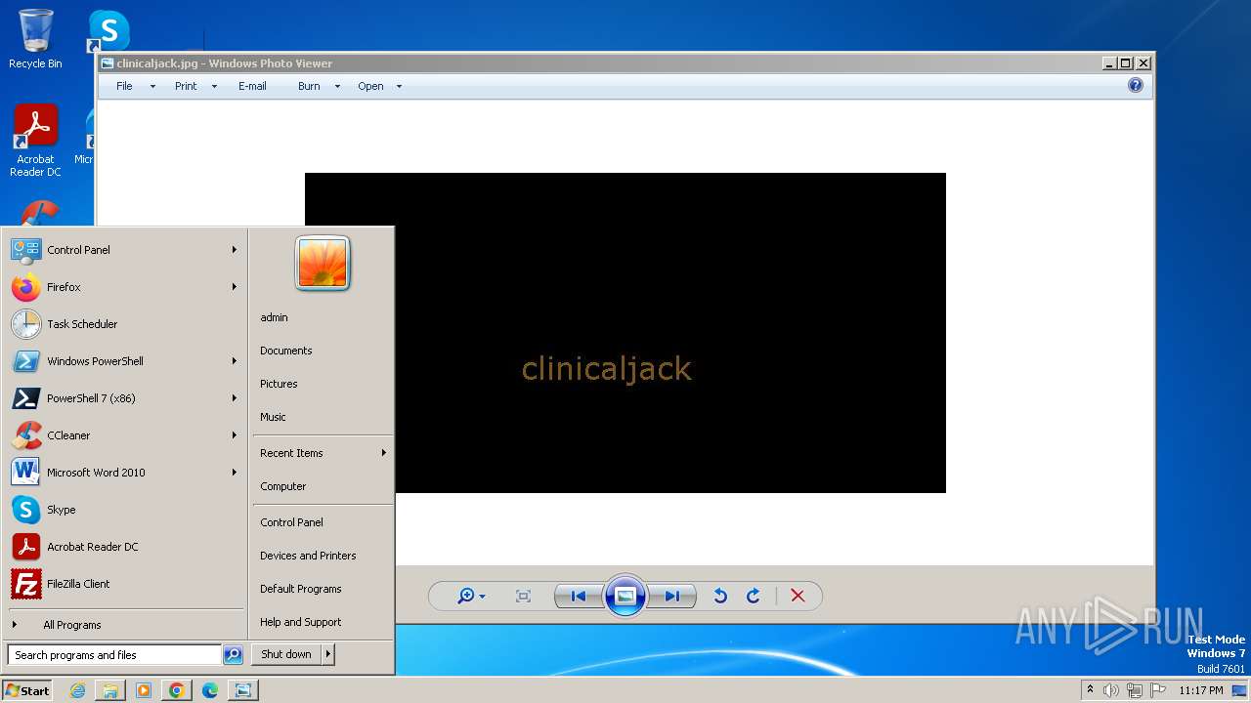Expand the Microsoft Word 2010 jump list arrow

[235, 473]
